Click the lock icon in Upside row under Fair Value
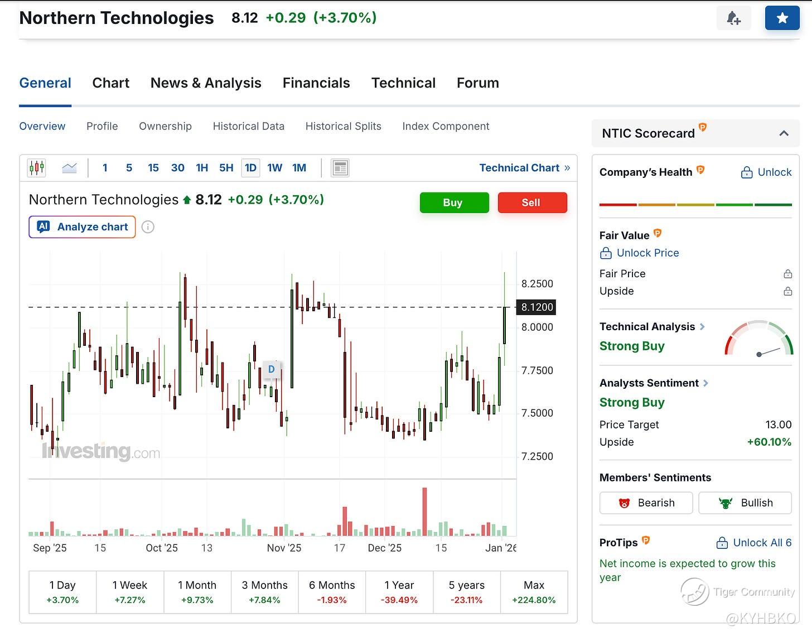Viewport: 812px width, 637px height. 787,291
